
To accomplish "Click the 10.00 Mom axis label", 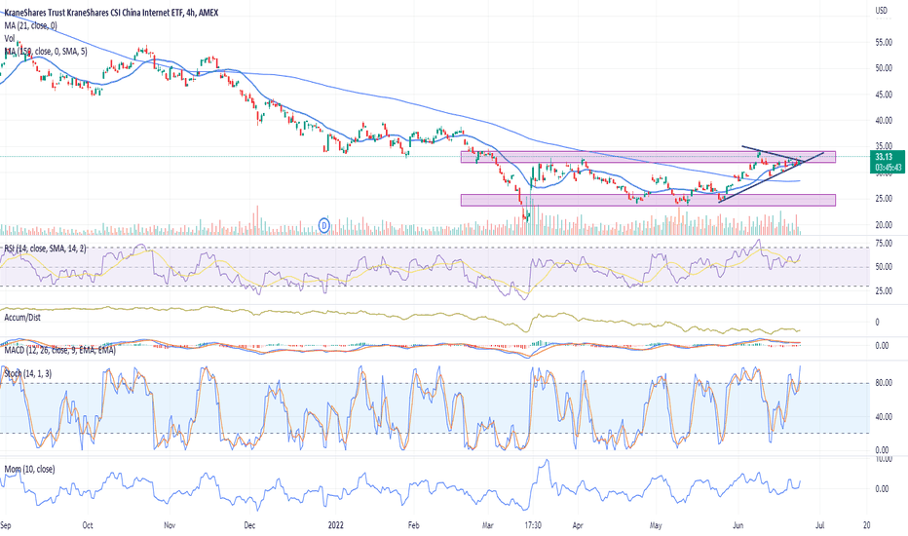I will tap(883, 460).
